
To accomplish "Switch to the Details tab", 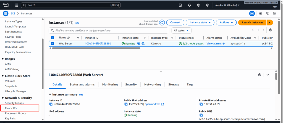I will coord(57,85).
